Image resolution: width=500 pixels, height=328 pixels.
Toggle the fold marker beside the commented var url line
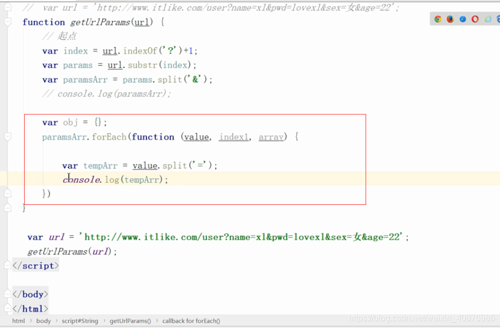[x=8, y=7]
